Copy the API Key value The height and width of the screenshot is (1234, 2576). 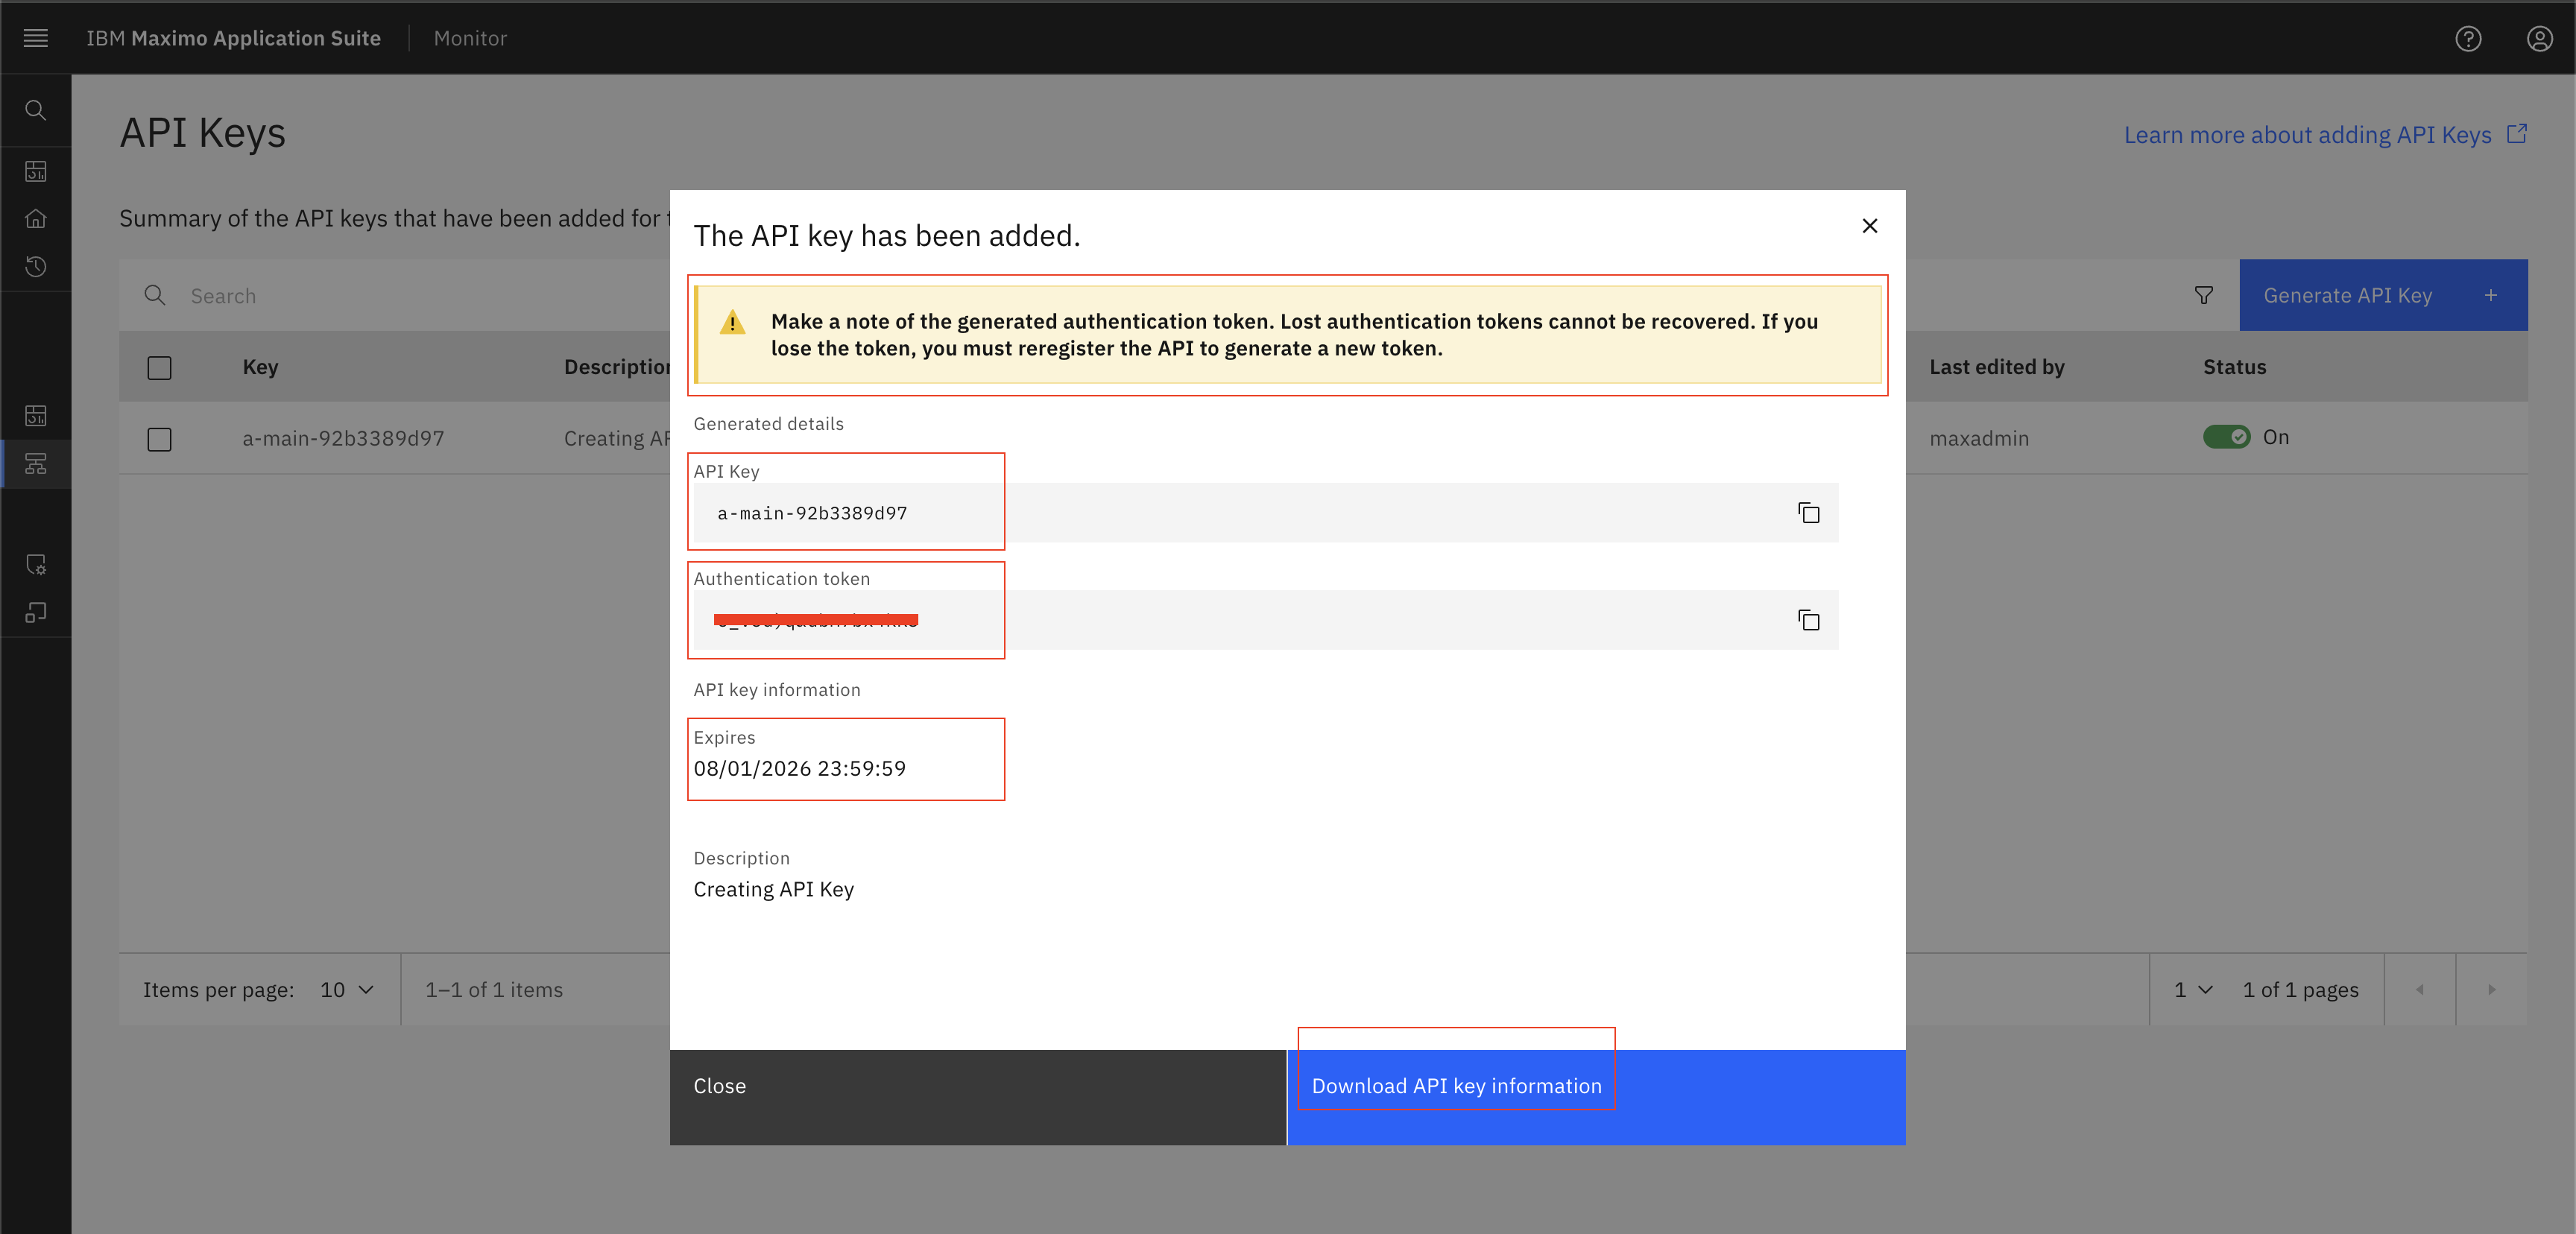coord(1808,513)
